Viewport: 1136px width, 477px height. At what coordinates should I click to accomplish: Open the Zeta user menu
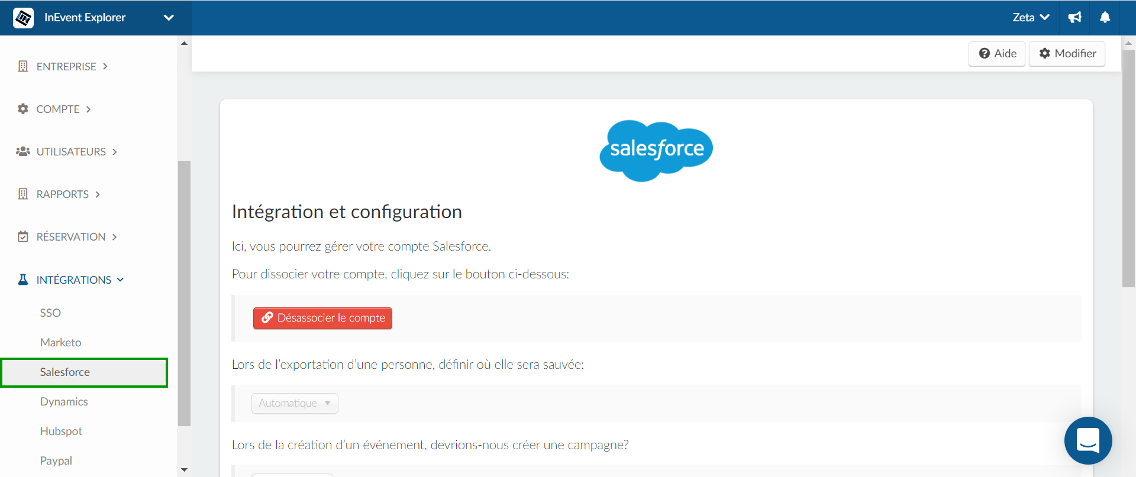click(x=1030, y=18)
